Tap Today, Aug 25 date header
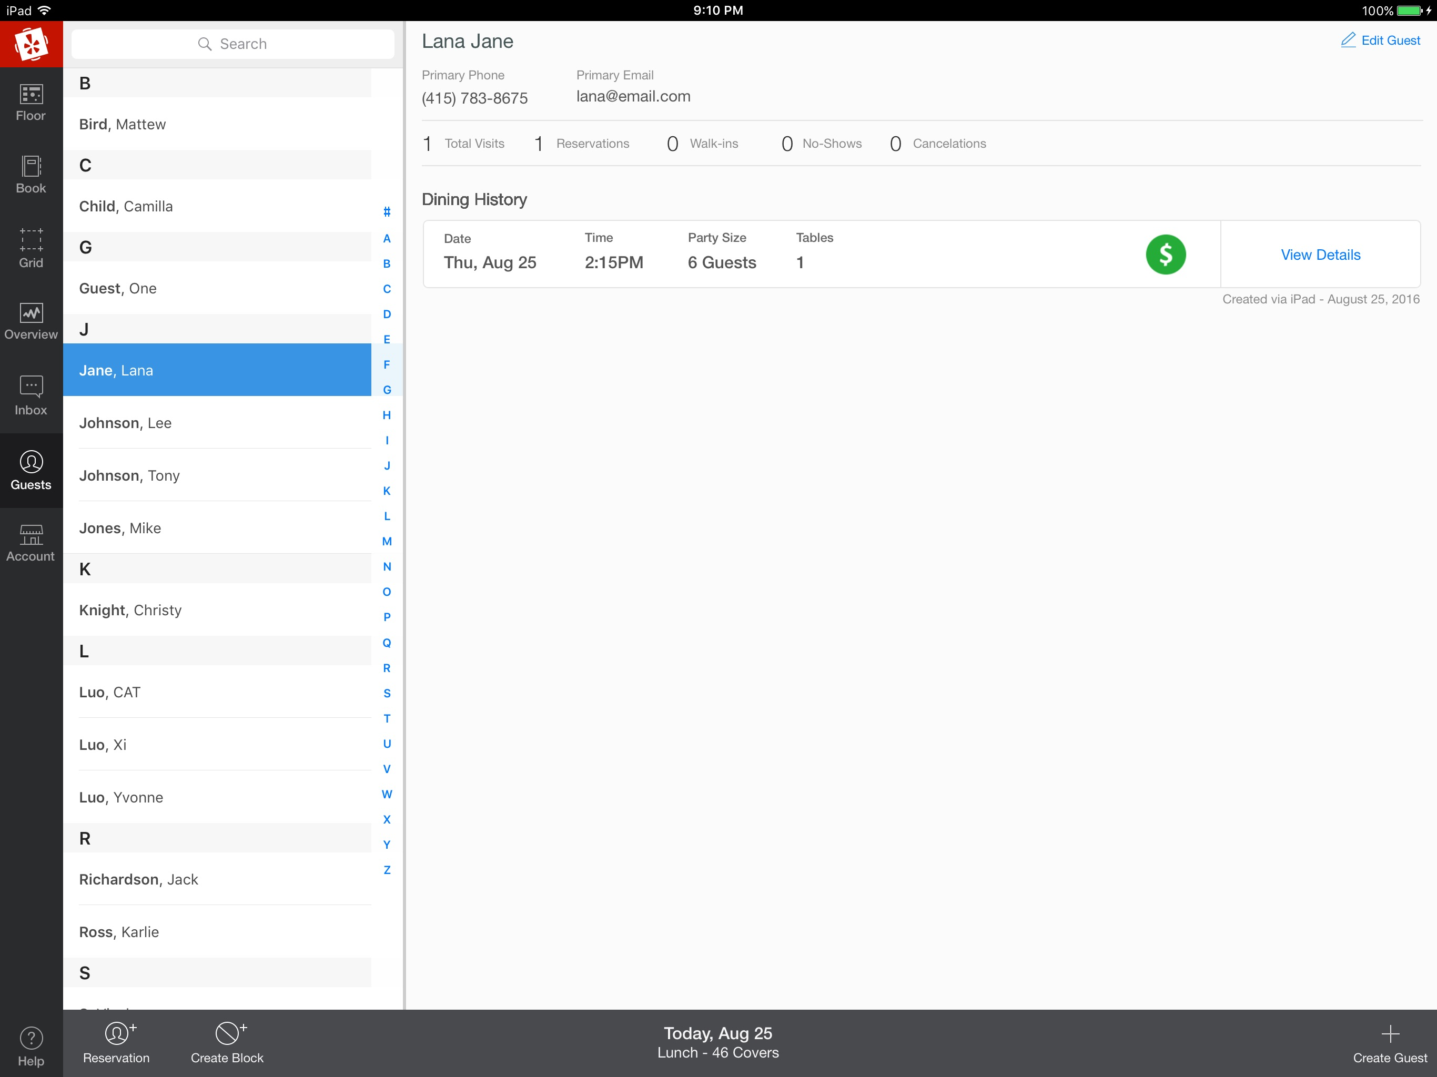 point(718,1033)
